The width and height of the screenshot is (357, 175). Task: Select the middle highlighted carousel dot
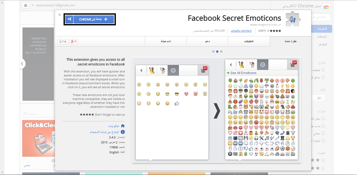click(217, 52)
